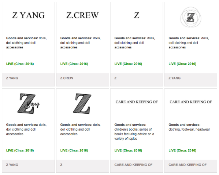Open the single Z footer title in top row
The image size is (219, 175).
(x=115, y=78)
